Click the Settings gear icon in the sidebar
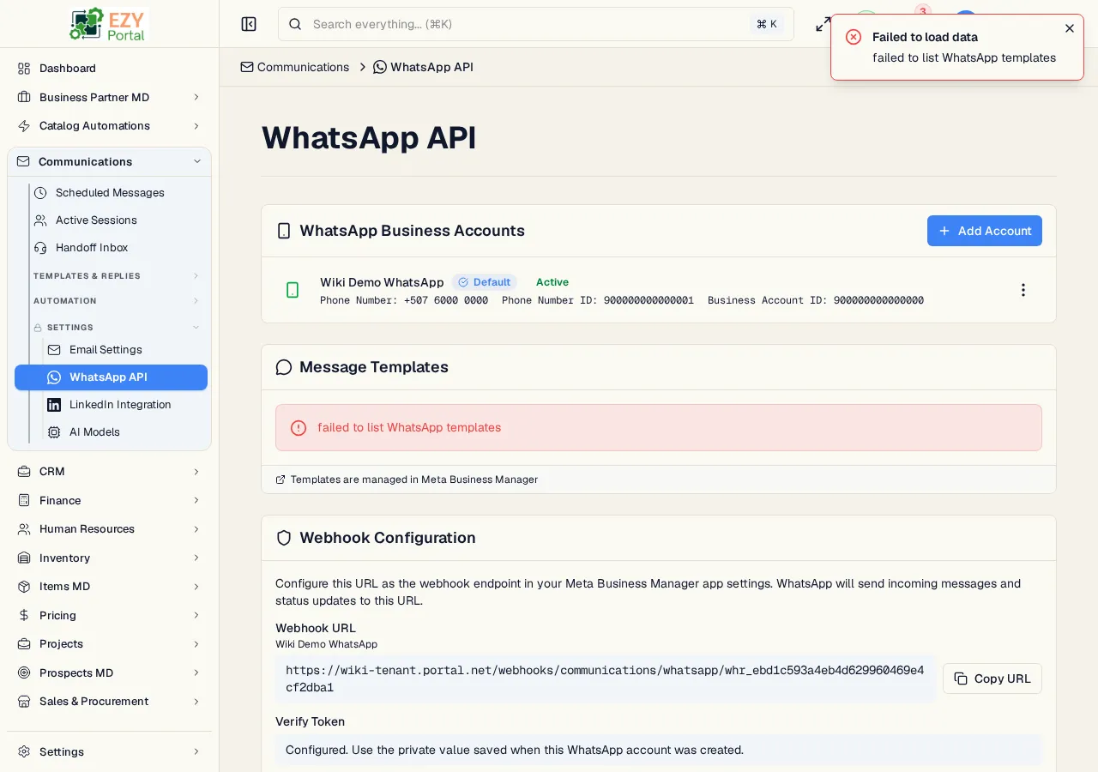 (24, 751)
